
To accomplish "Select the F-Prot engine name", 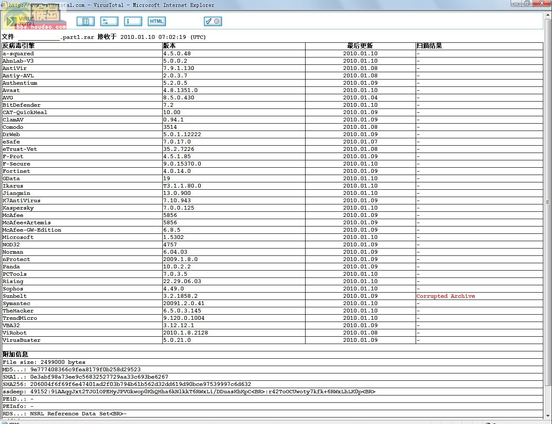I will [13, 156].
